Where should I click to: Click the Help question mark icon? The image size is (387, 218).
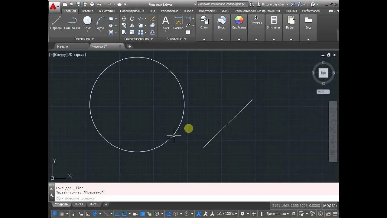[x=313, y=4]
